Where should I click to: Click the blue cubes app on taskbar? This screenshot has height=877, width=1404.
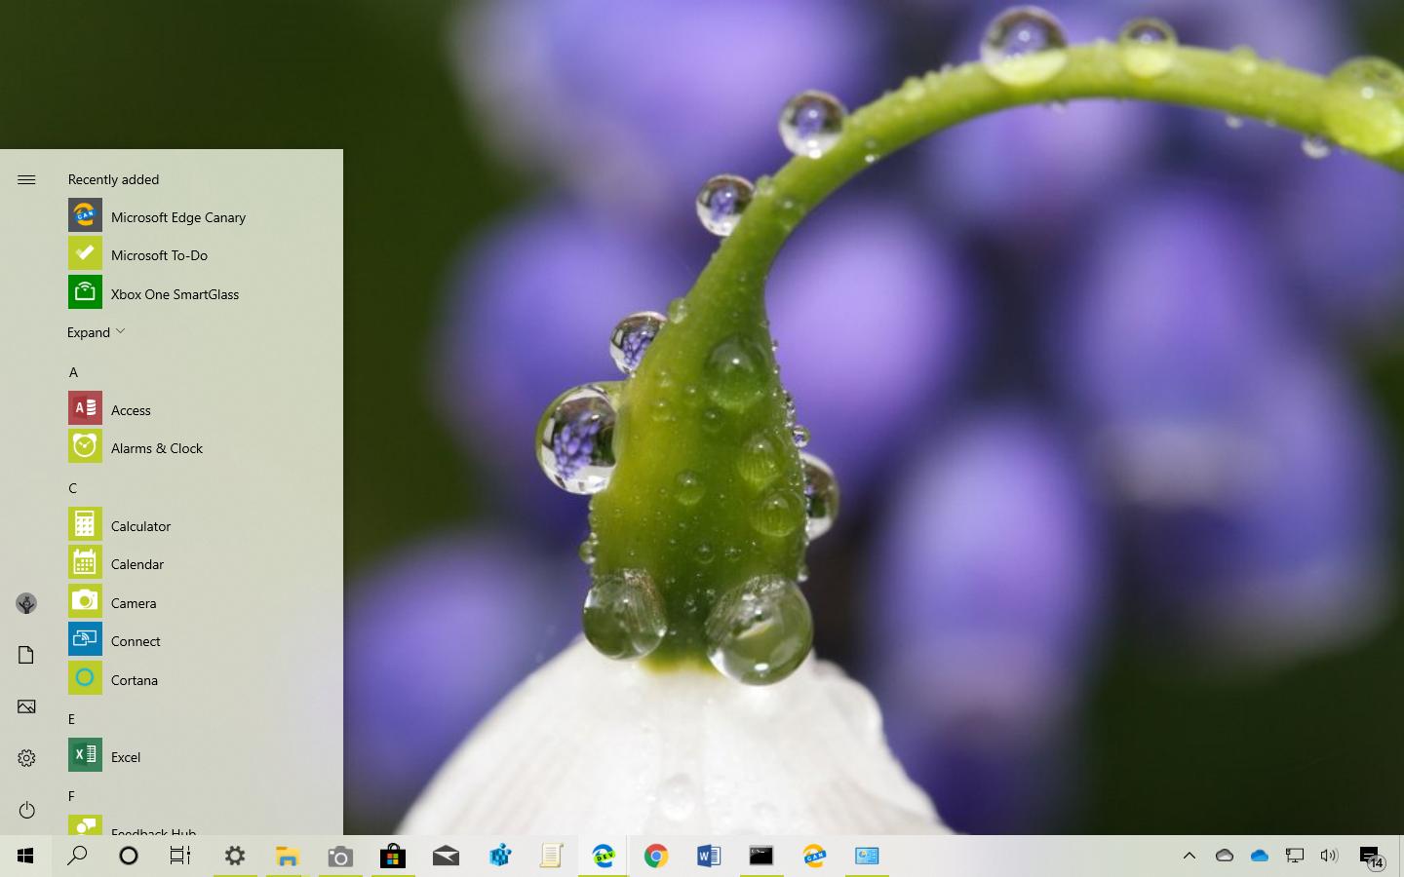pos(500,856)
